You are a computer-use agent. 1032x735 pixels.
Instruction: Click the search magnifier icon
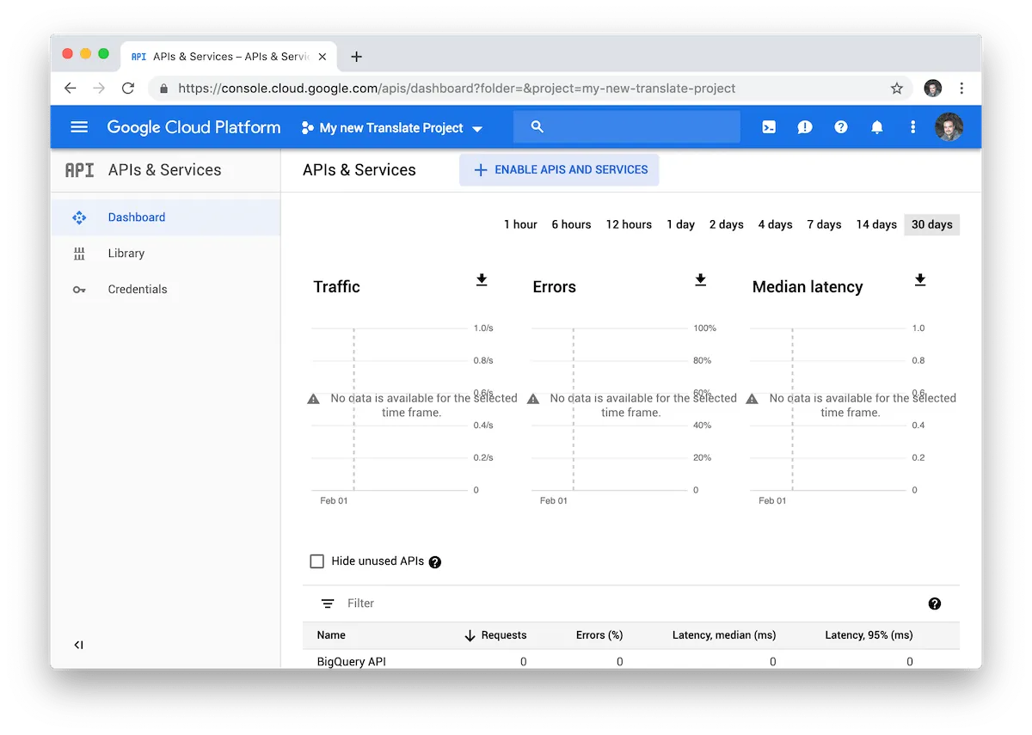(537, 127)
